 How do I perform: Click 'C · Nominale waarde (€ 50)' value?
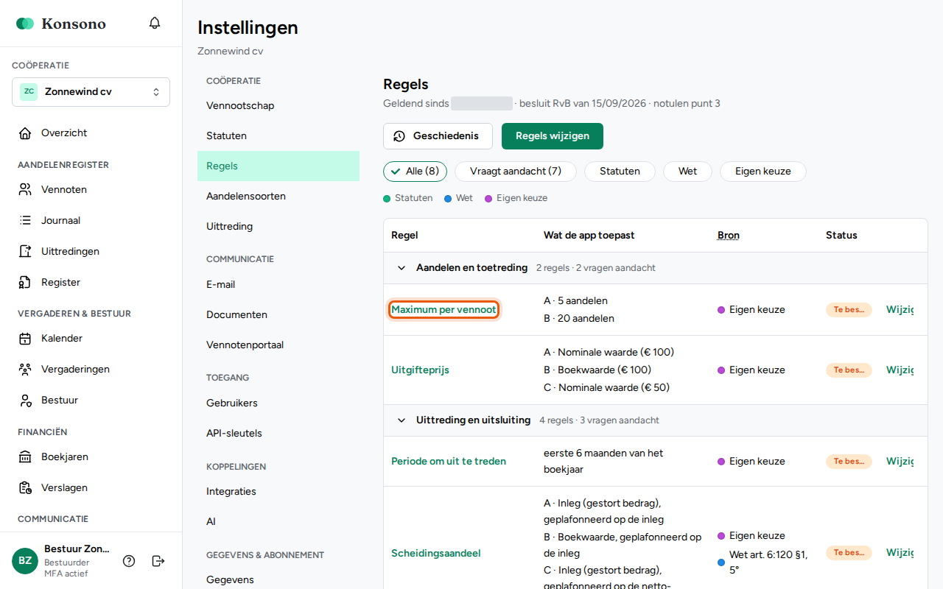click(x=606, y=388)
